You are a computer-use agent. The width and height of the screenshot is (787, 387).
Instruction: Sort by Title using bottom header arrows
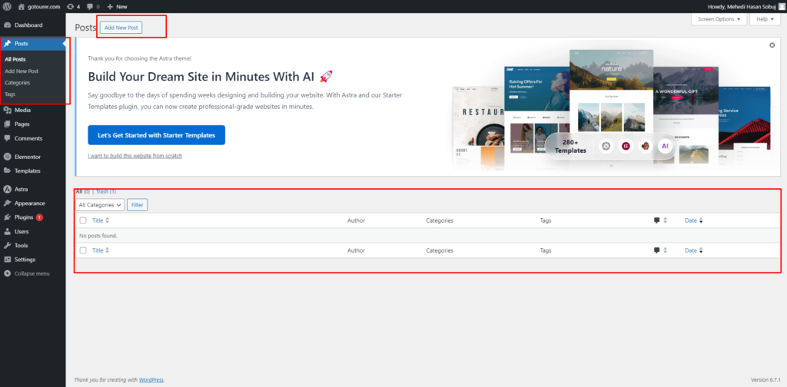(107, 250)
